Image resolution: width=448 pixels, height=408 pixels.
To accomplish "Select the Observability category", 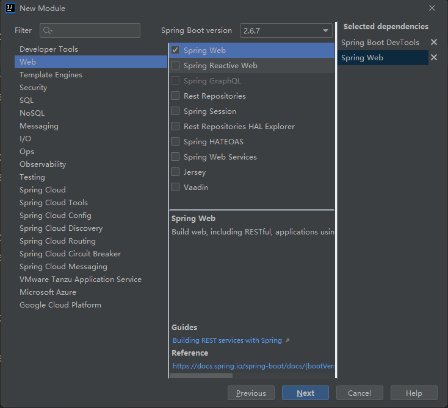I will click(x=91, y=164).
